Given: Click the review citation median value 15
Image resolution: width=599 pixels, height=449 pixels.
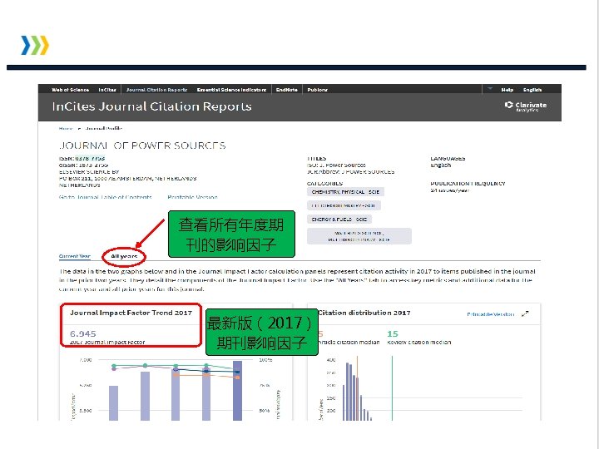Looking at the screenshot, I should (393, 333).
